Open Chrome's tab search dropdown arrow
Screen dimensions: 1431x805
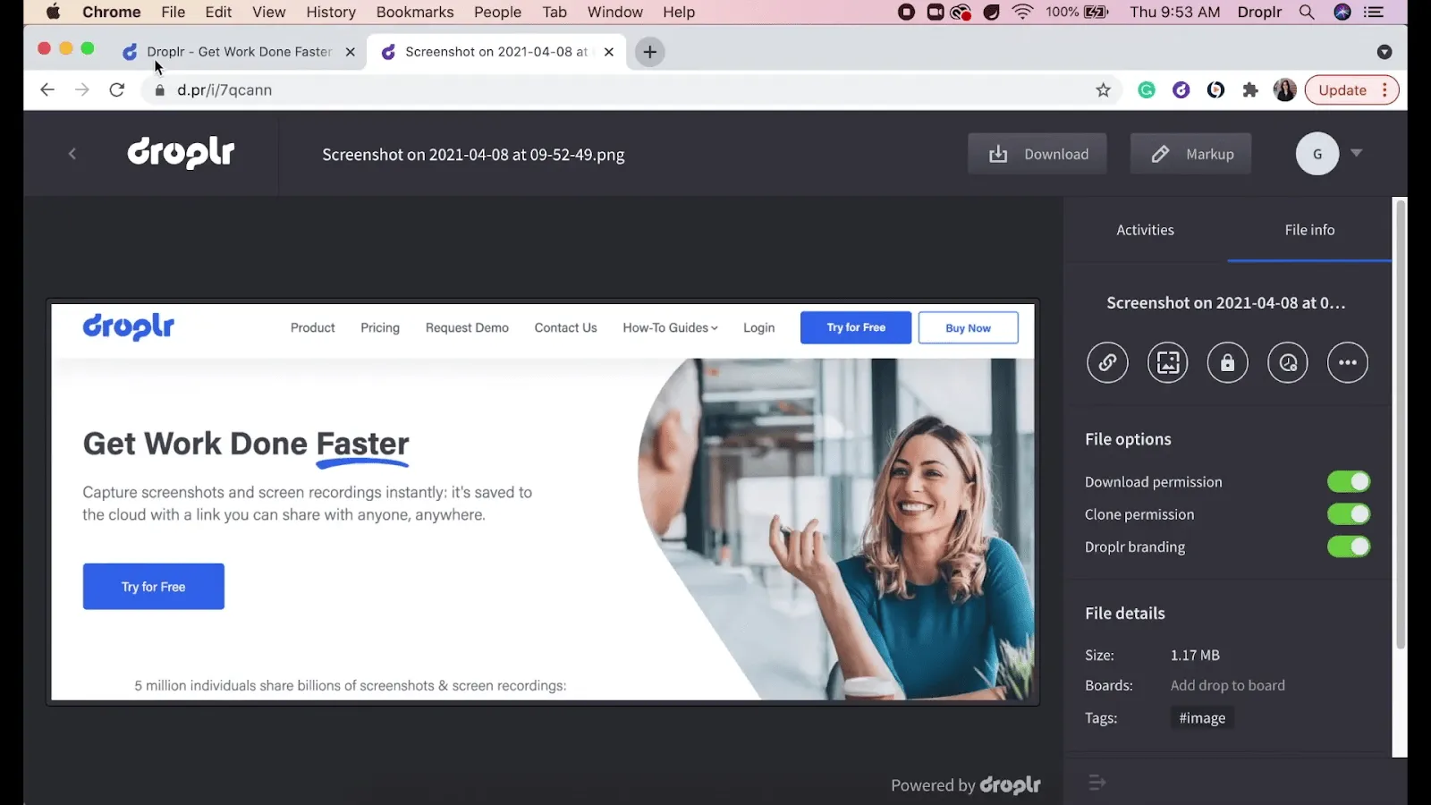pyautogui.click(x=1384, y=52)
